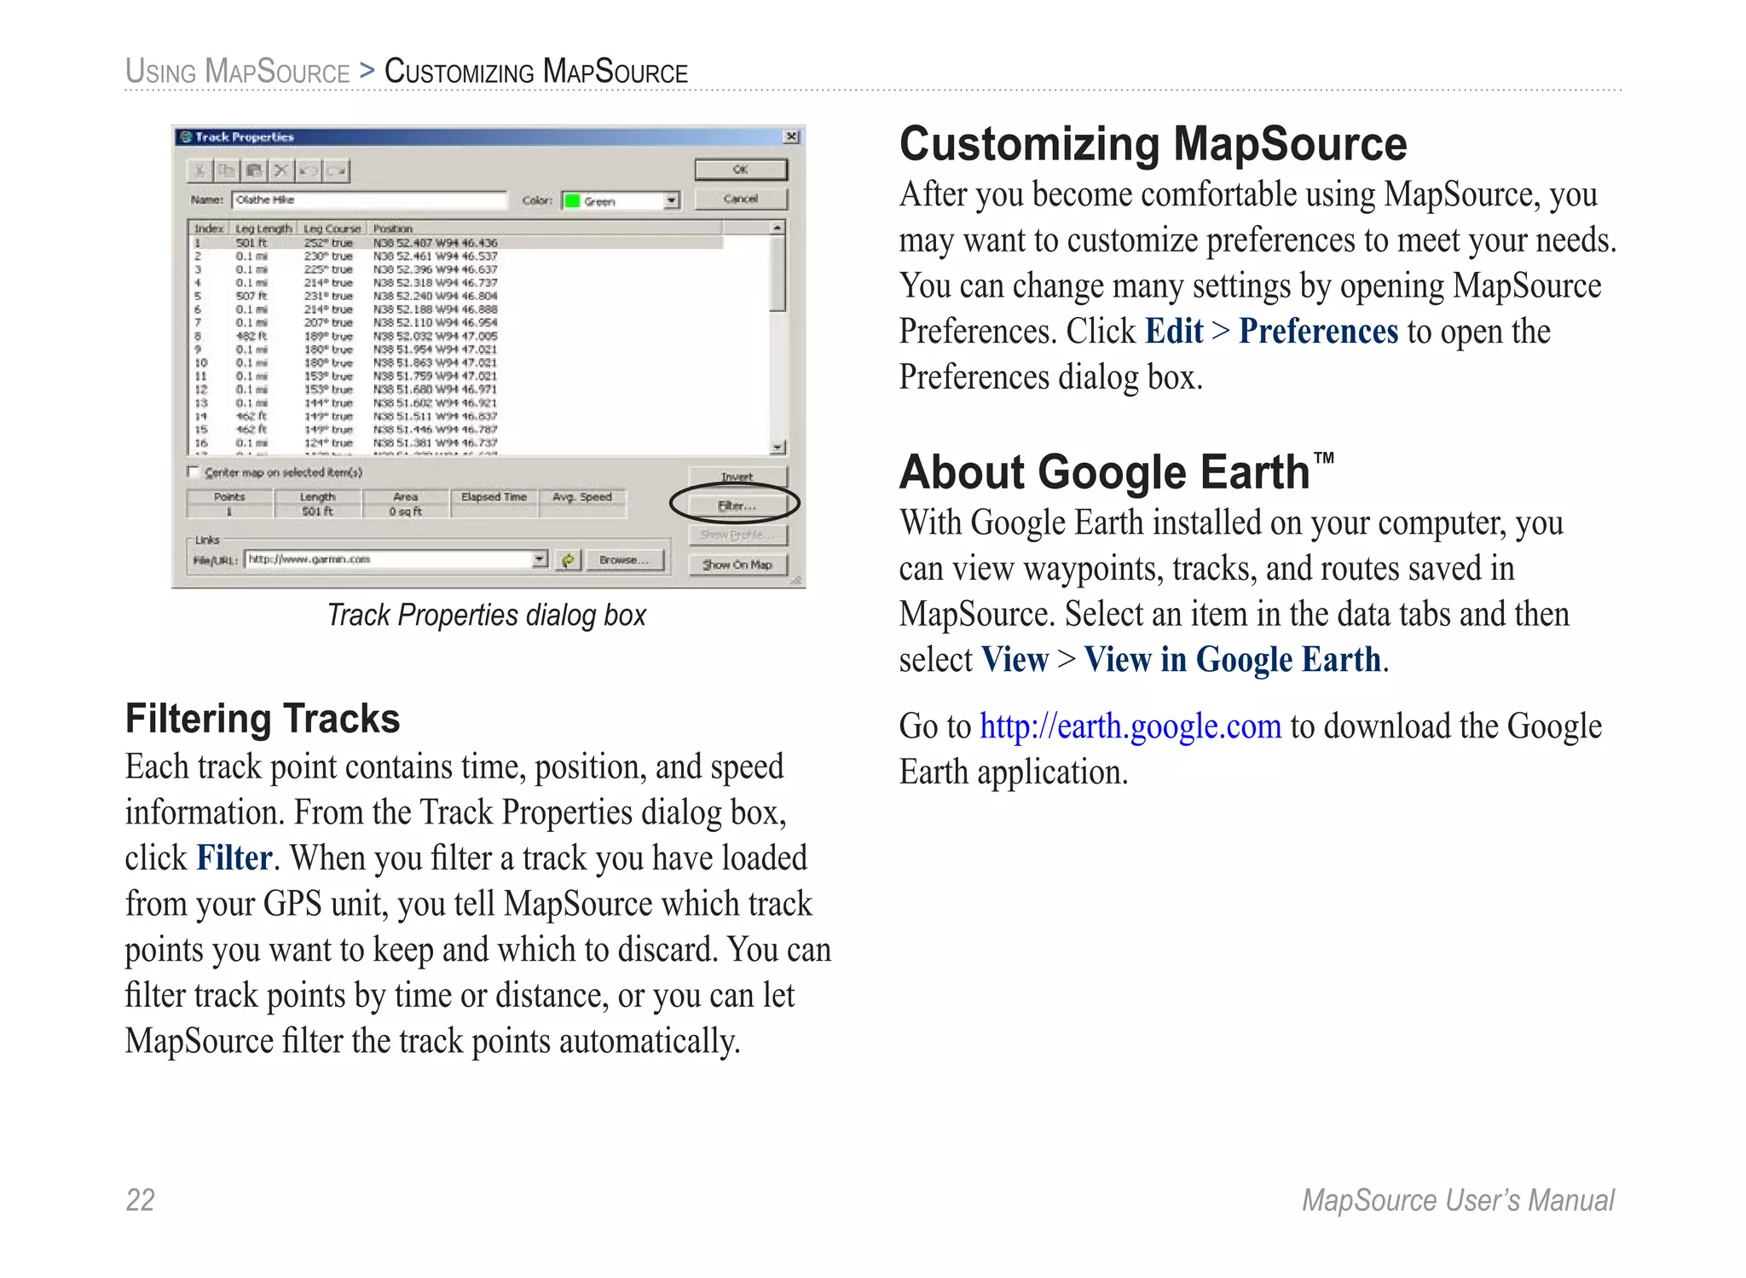Click the track list scroll down arrow
This screenshot has width=1746, height=1278.
coord(778,447)
